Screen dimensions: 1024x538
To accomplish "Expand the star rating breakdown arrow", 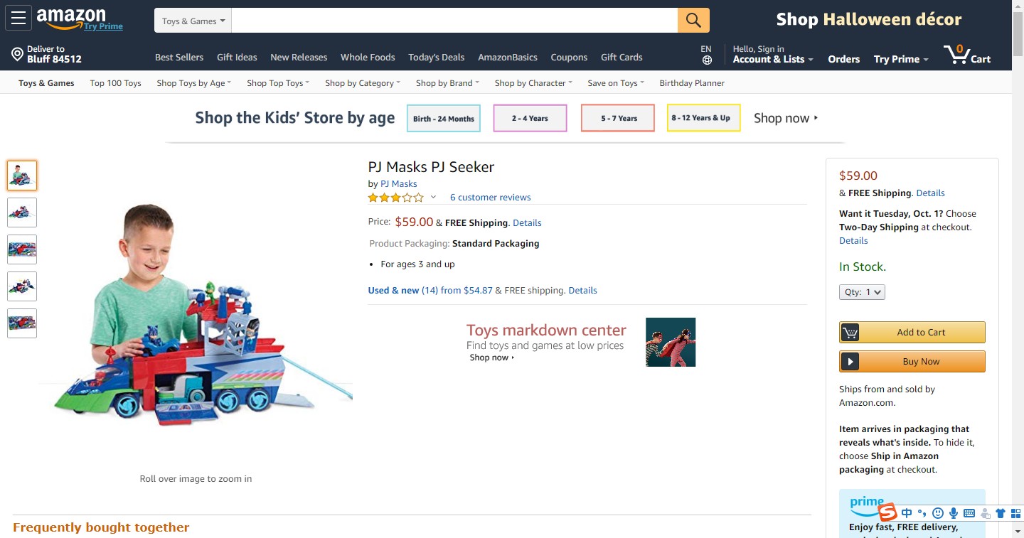I will coord(433,197).
